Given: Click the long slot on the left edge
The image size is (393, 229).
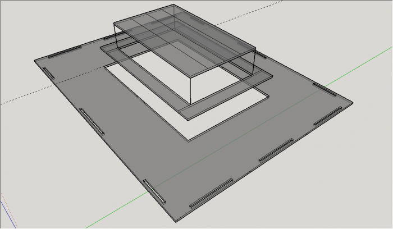Looking at the screenshot, I should click(92, 121).
